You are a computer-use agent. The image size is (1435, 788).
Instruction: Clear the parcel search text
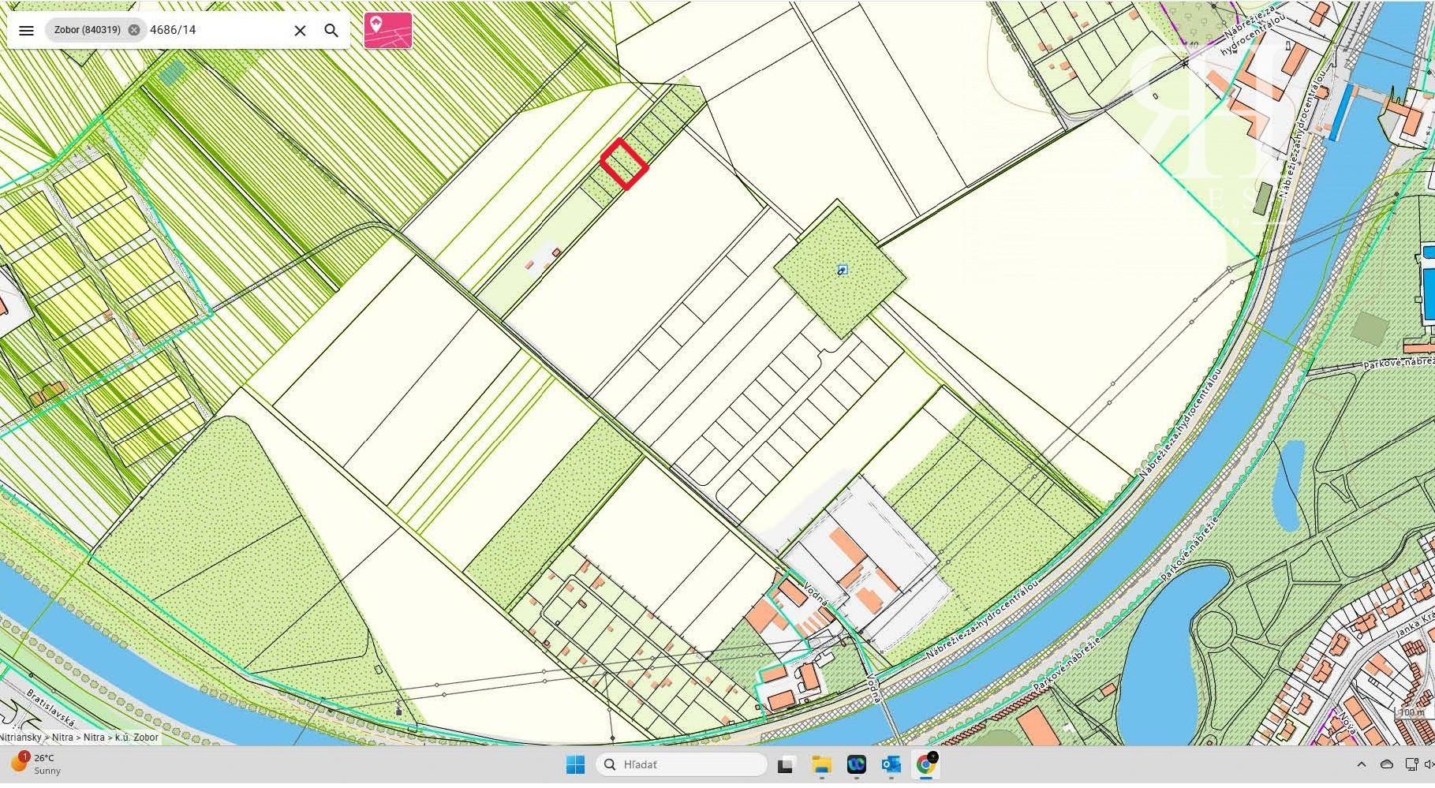300,31
